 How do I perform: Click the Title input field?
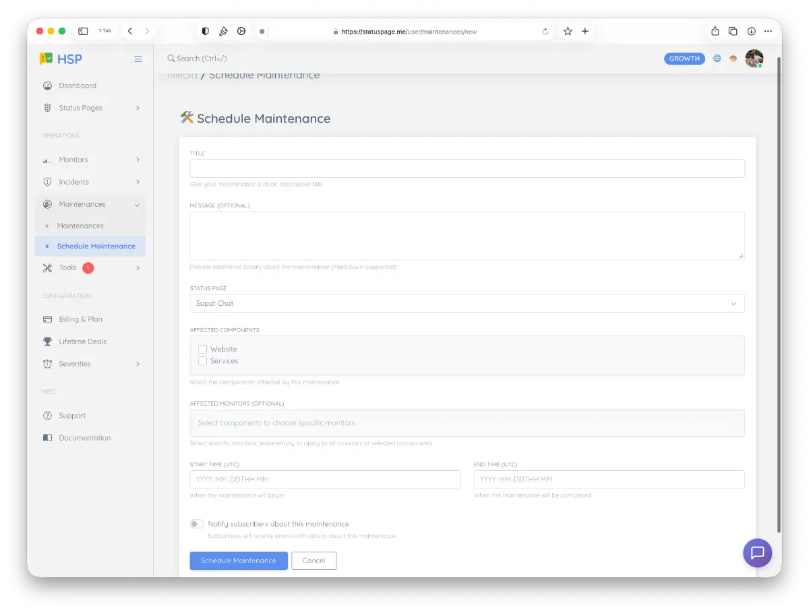(x=467, y=168)
